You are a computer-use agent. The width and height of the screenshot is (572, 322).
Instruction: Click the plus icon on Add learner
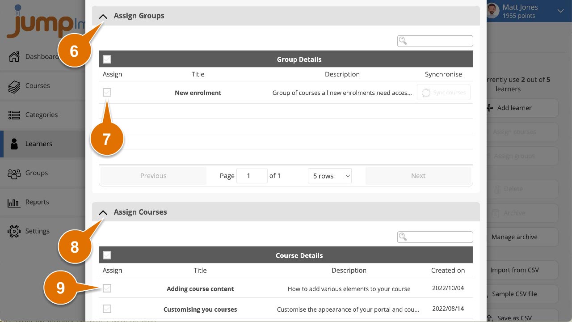click(x=490, y=108)
